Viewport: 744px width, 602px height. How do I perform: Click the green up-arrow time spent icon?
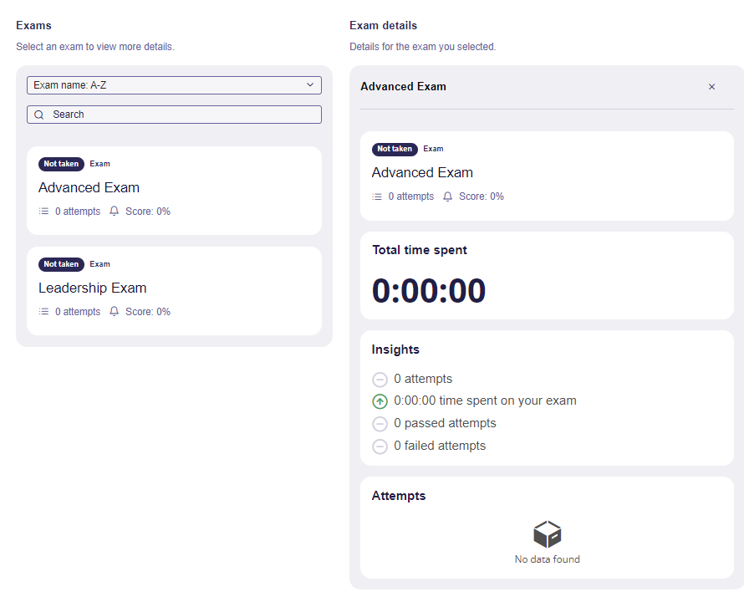point(380,401)
